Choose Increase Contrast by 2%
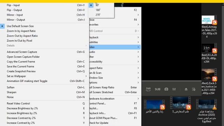The image size is (224, 126). pyautogui.click(x=44, y=123)
